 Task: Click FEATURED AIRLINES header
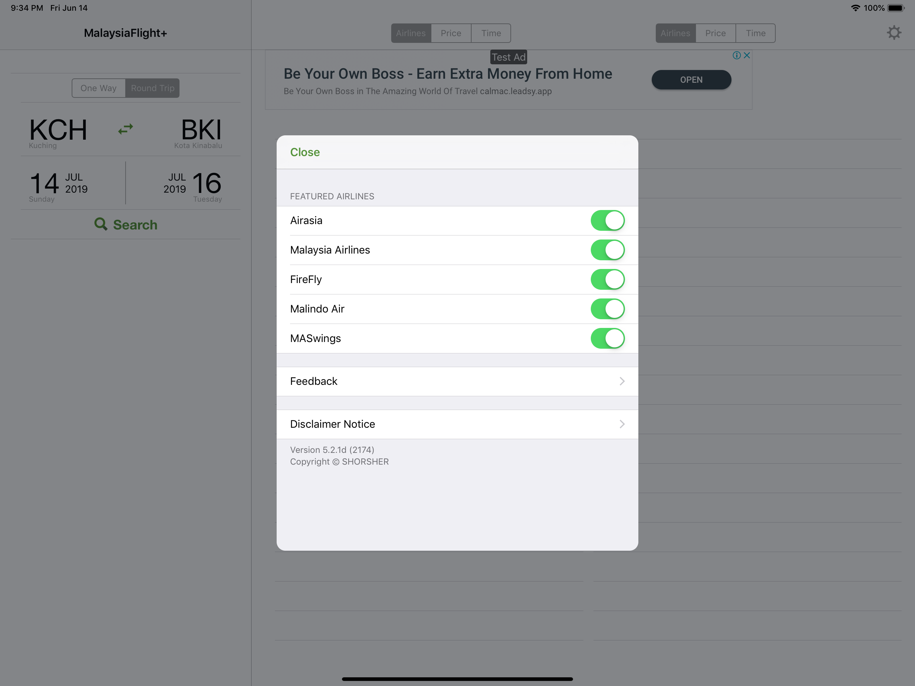[332, 197]
